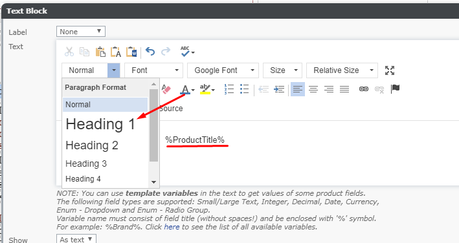Image resolution: width=459 pixels, height=243 pixels.
Task: Click Paste as plain text icon
Action: tap(116, 52)
